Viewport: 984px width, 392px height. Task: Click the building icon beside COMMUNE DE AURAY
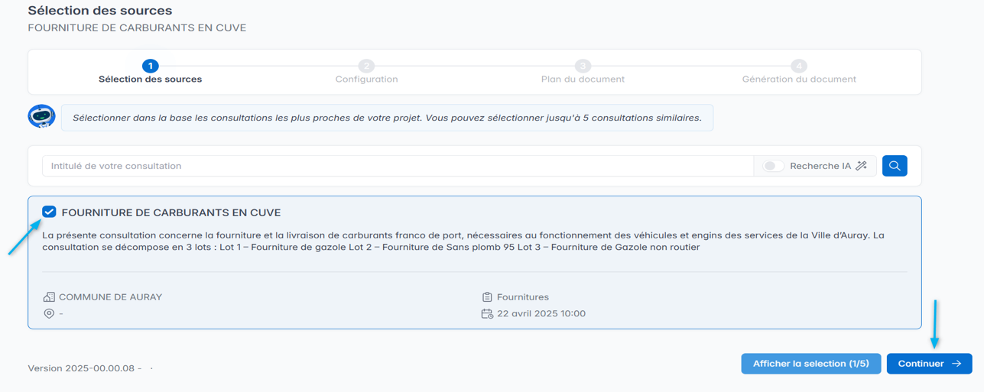(49, 297)
